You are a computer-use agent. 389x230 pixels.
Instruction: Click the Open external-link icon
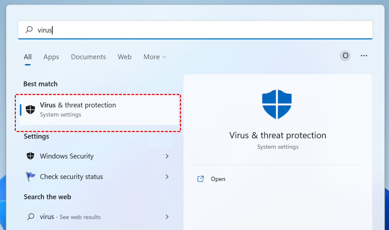click(x=201, y=179)
